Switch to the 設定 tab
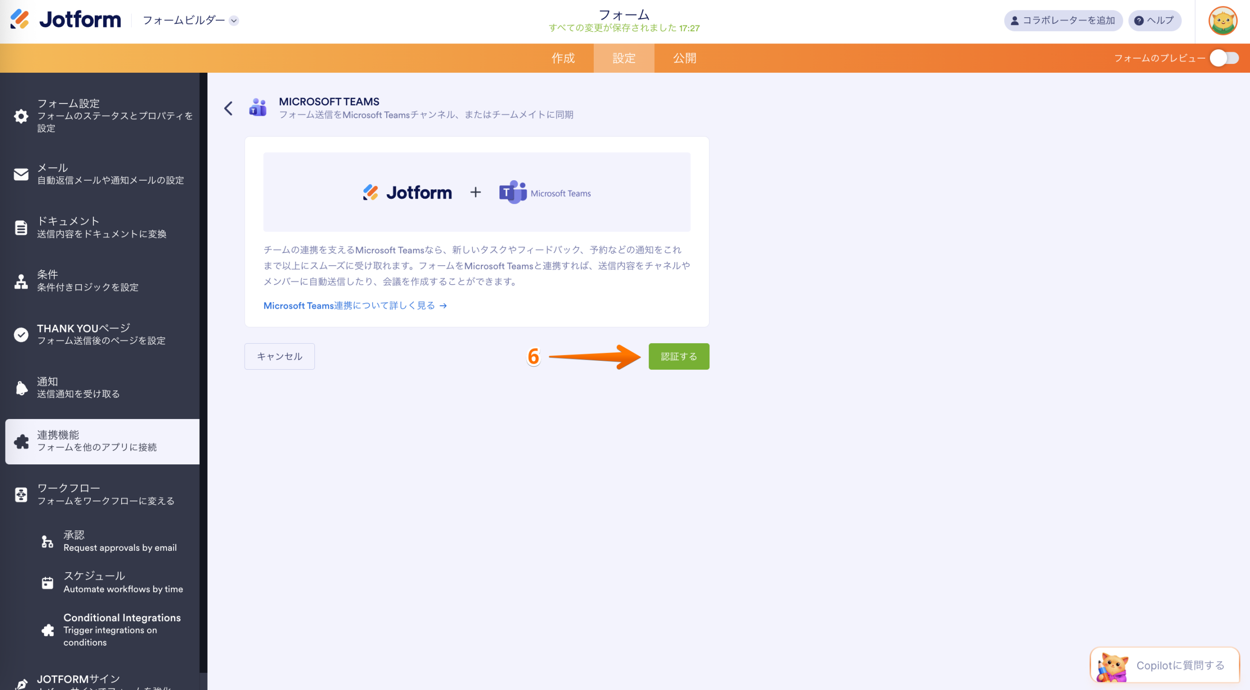 point(624,58)
